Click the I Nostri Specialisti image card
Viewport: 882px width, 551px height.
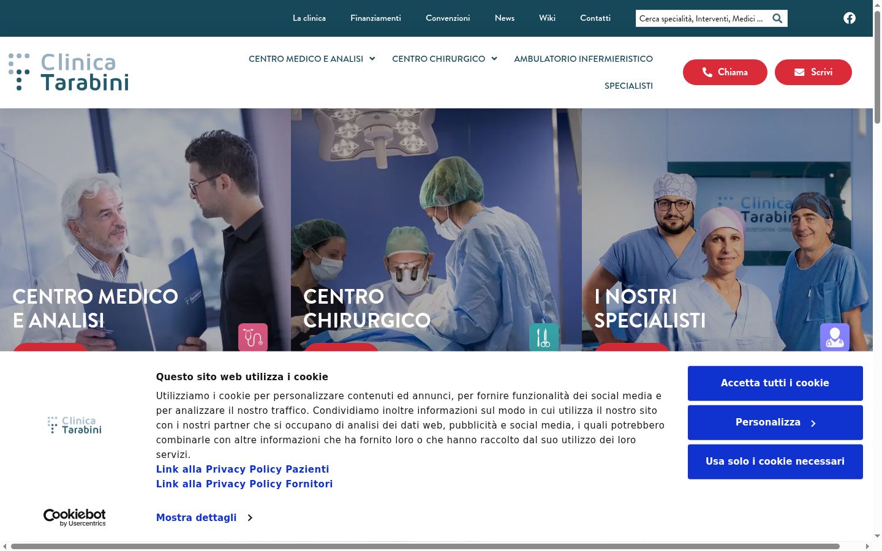727,230
